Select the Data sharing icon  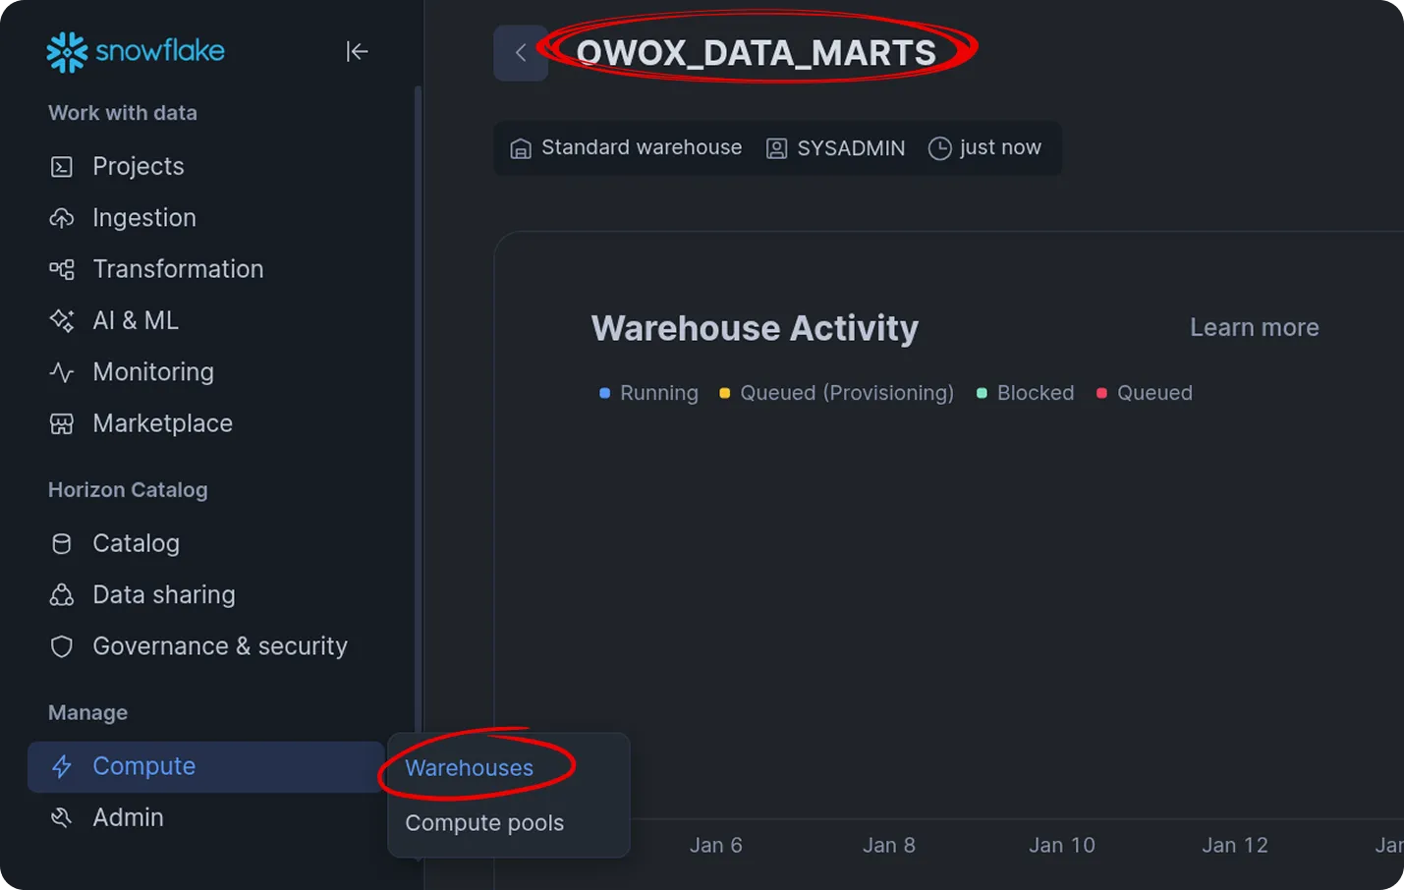coord(61,594)
